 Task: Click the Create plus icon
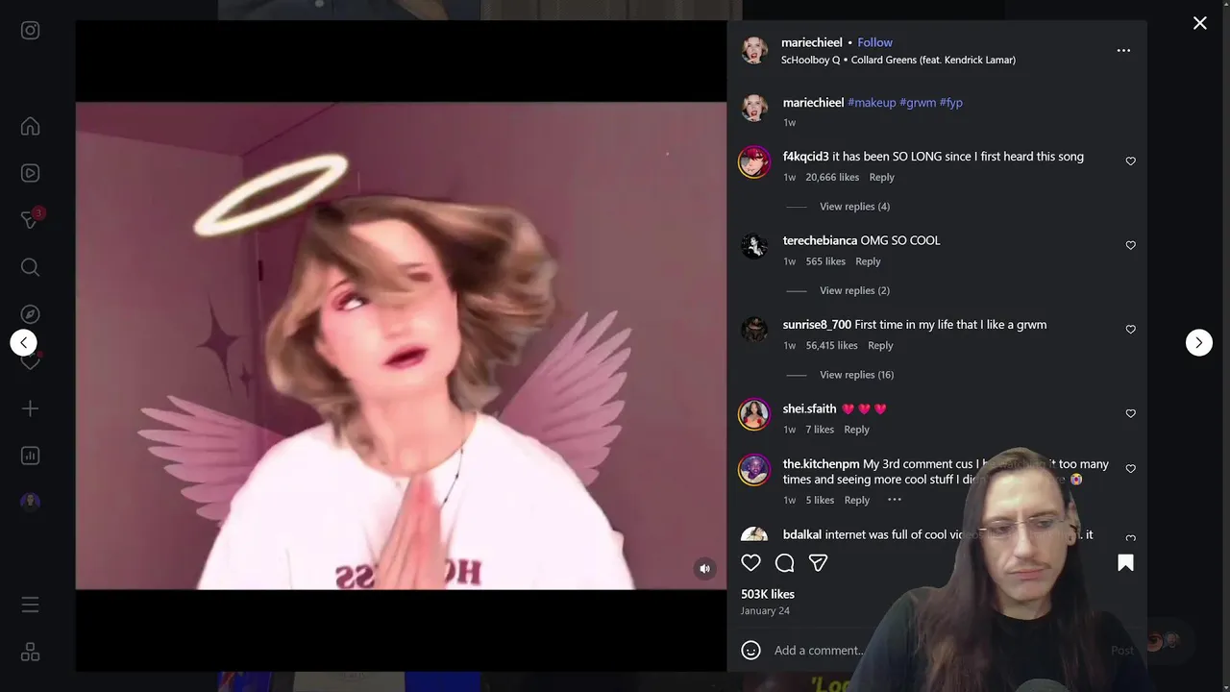(x=30, y=408)
